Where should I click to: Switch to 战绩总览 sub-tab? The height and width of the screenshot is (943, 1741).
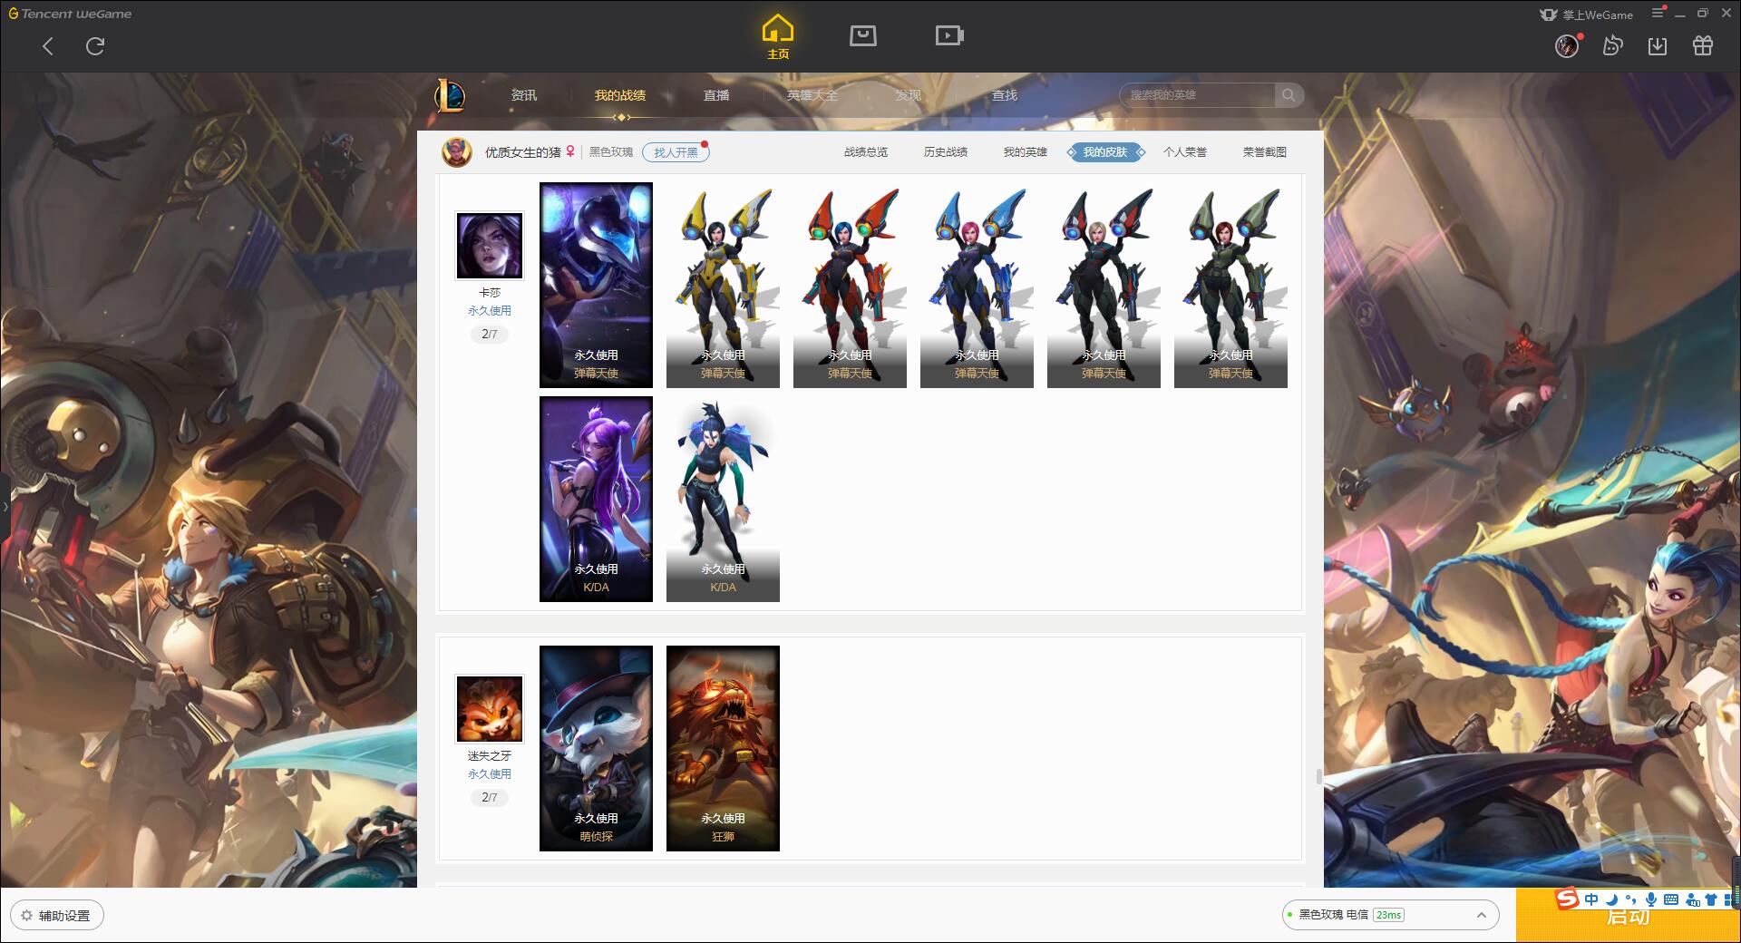[x=866, y=152]
